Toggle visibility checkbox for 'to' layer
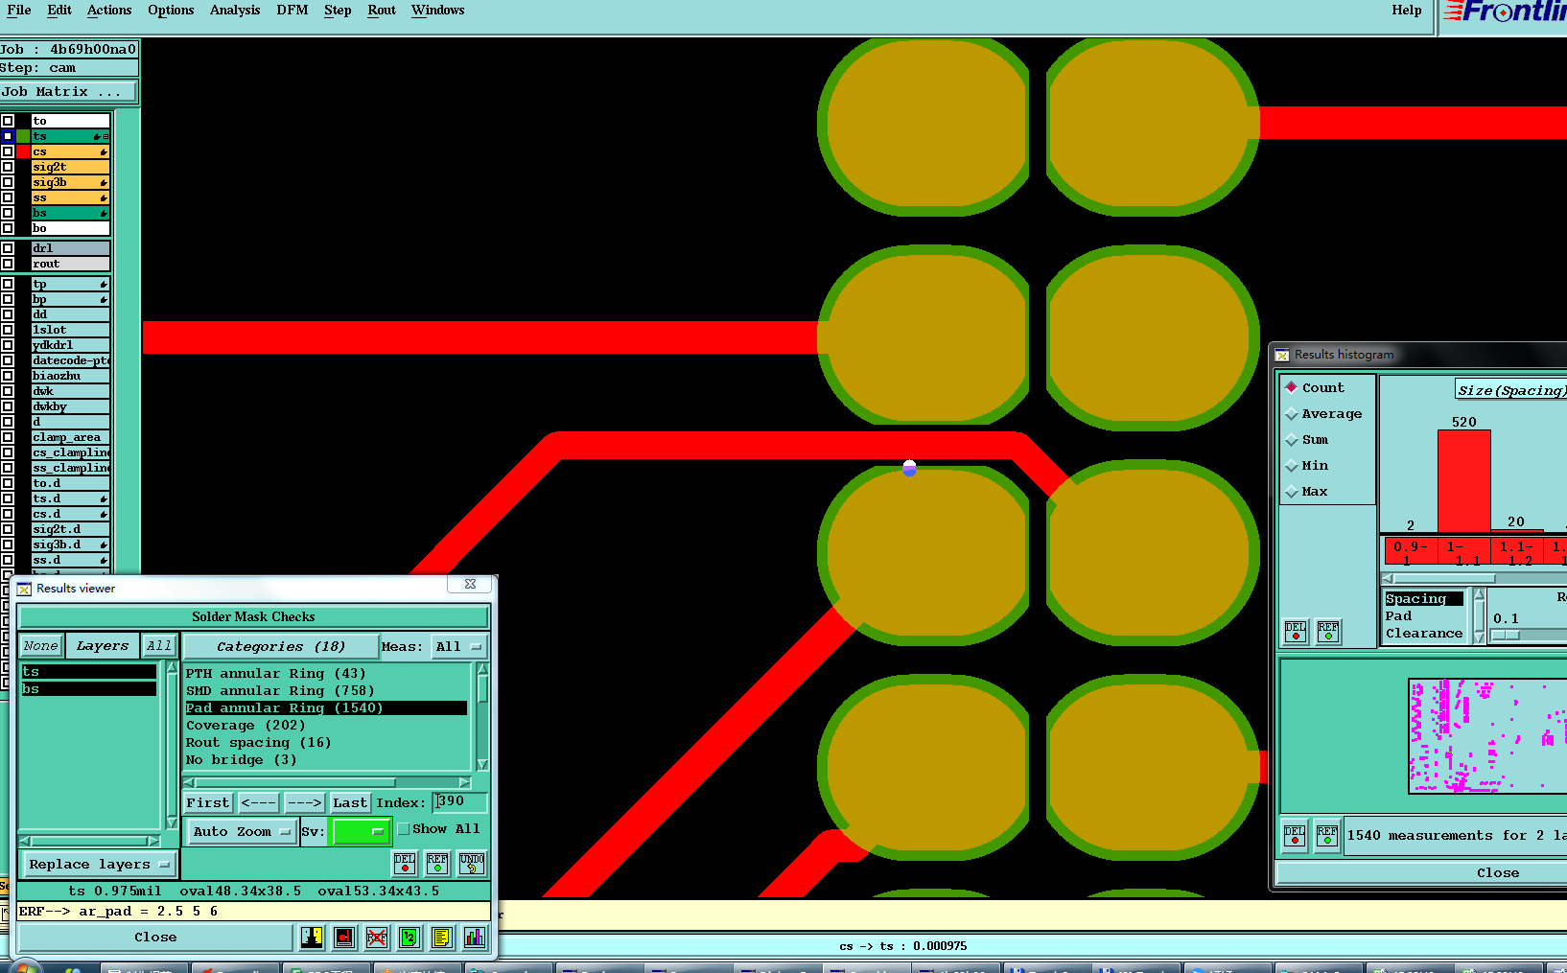The height and width of the screenshot is (973, 1567). pos(8,121)
